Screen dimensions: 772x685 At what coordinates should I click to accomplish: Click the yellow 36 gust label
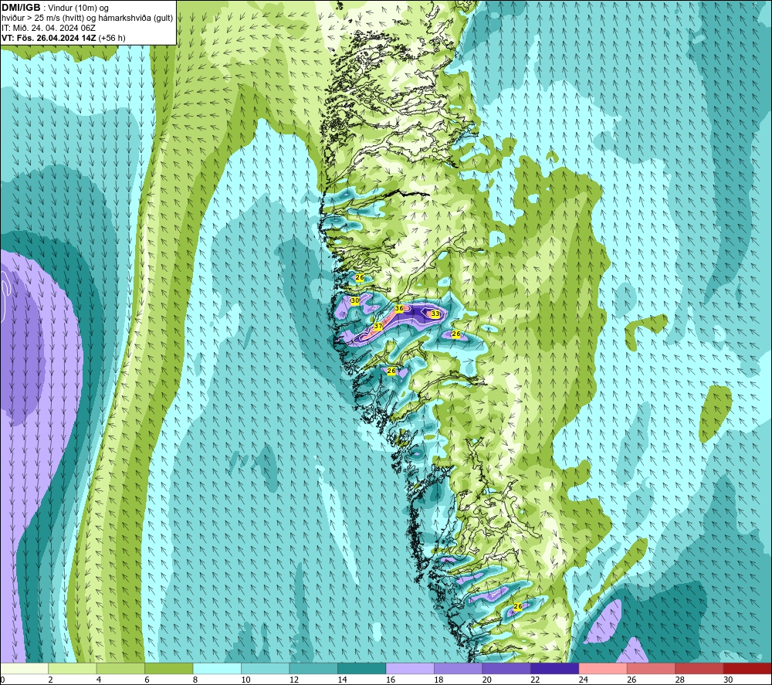tap(399, 308)
